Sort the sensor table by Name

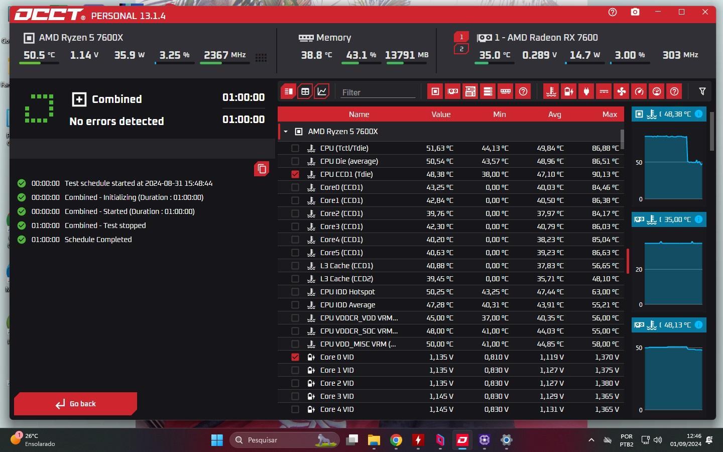click(x=359, y=115)
